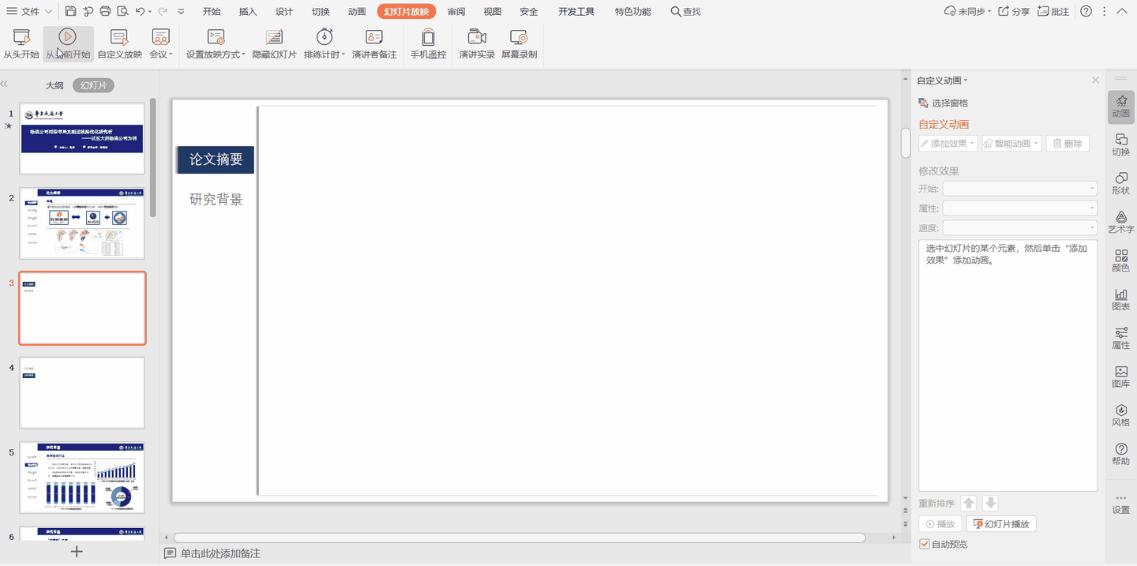
Task: Open the WordArt (艺术字) sidebar panel
Action: [1121, 221]
